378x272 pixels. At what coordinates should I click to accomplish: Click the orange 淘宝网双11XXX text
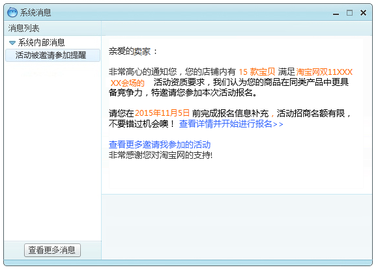click(x=325, y=72)
